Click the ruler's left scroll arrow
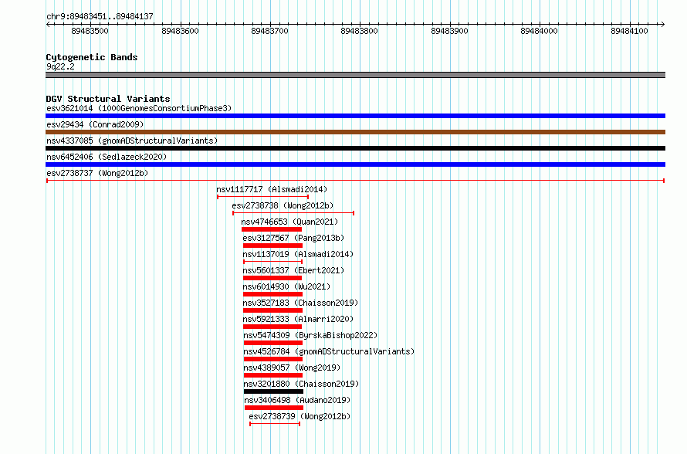 48,25
